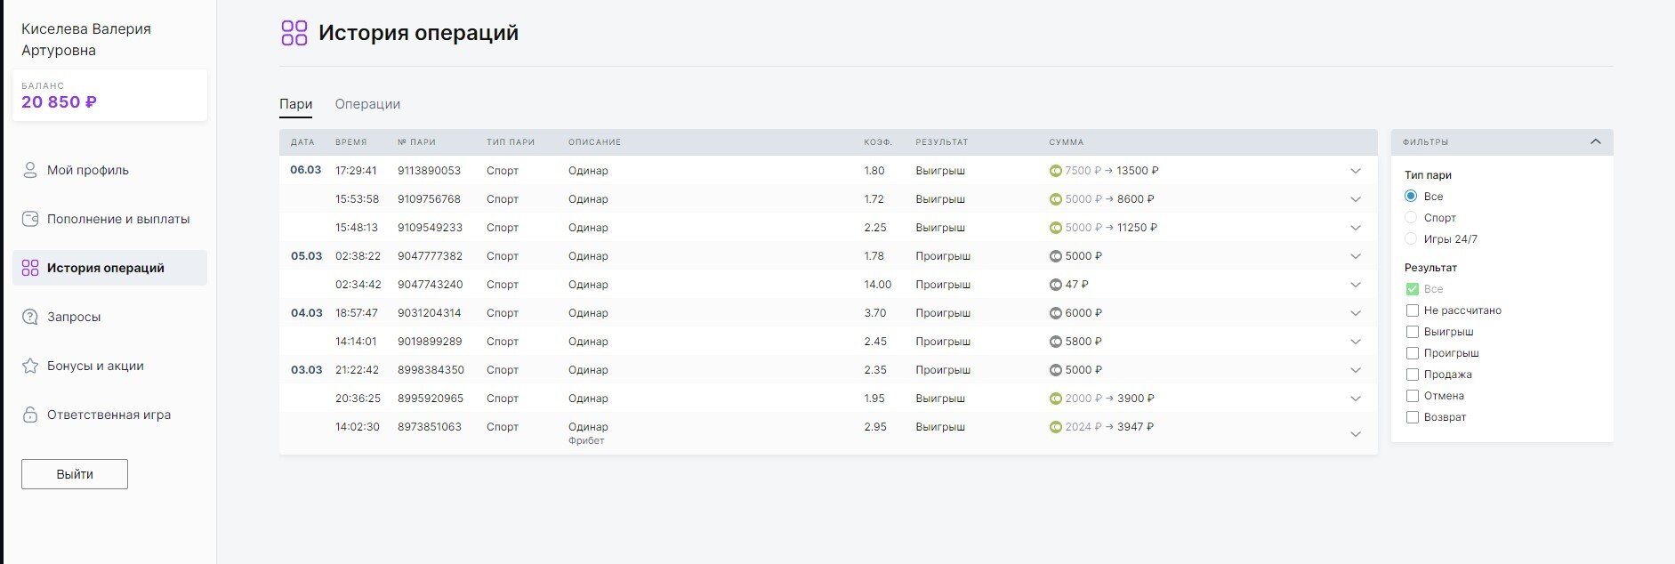Tick the Проигрыш filter checkbox
1675x564 pixels.
coord(1412,353)
